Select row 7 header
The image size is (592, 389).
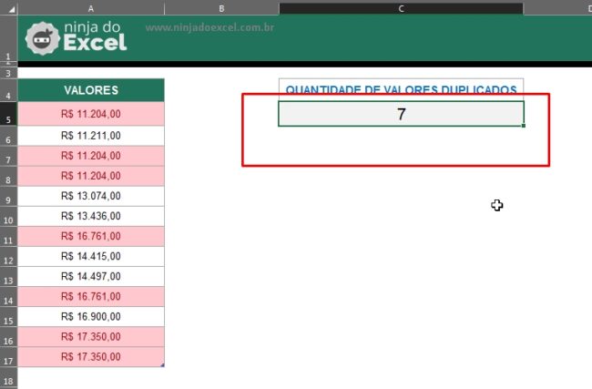point(8,156)
